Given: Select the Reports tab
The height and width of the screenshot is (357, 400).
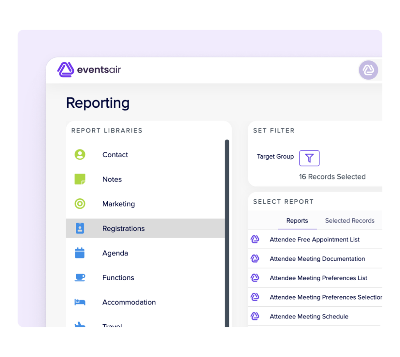Looking at the screenshot, I should (x=297, y=221).
